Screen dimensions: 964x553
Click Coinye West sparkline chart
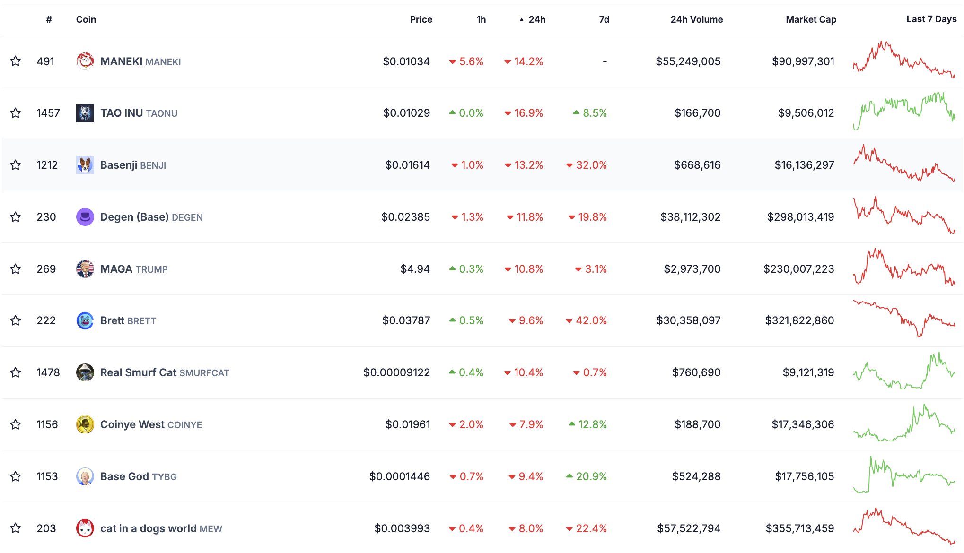(x=904, y=423)
